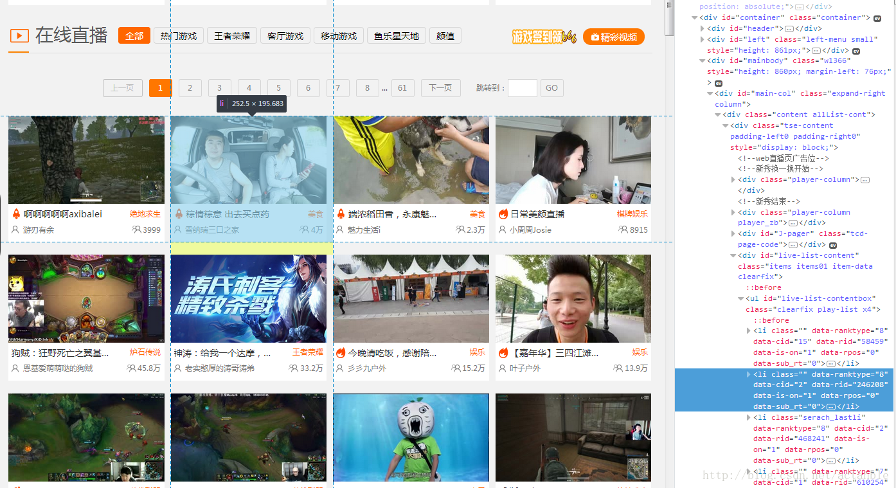The height and width of the screenshot is (488, 896).
Task: Select the 热门游戏 category tab
Action: pyautogui.click(x=179, y=36)
